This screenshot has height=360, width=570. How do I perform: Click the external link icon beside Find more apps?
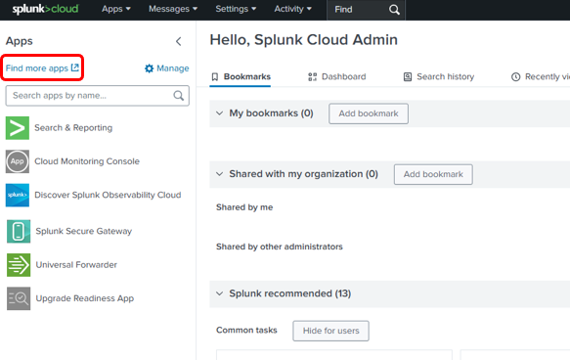pyautogui.click(x=75, y=67)
